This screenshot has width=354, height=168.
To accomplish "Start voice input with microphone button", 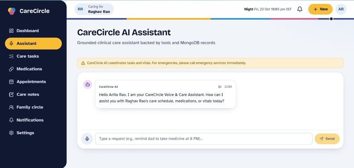I will [x=87, y=139].
